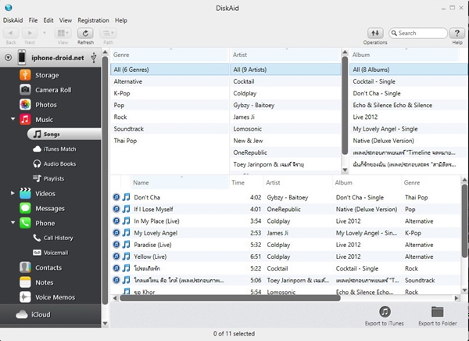469x341 pixels.
Task: Open the Registration menu
Action: click(93, 20)
